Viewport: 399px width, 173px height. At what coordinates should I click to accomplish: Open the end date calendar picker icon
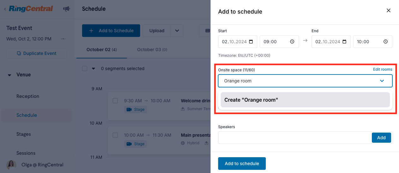pos(345,42)
